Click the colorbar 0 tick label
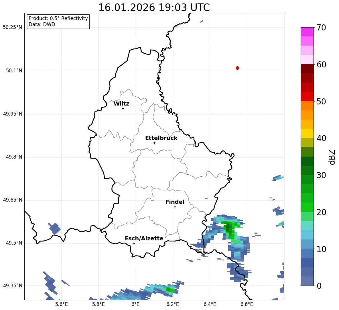Viewport: 339px width, 310px height. [x=319, y=286]
